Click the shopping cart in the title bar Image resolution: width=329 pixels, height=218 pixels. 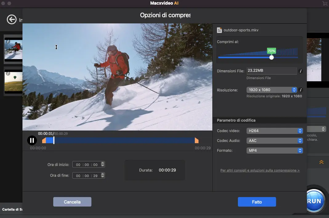[325, 3]
